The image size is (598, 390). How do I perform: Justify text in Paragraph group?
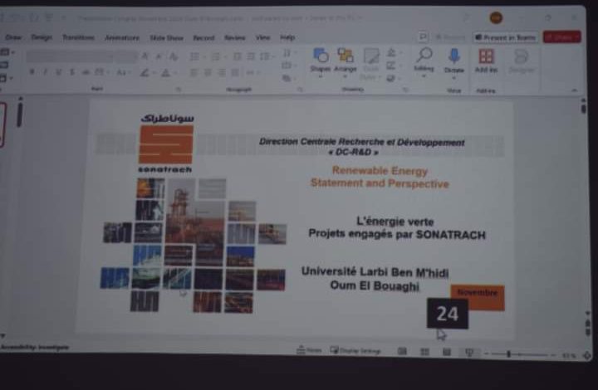(x=235, y=72)
